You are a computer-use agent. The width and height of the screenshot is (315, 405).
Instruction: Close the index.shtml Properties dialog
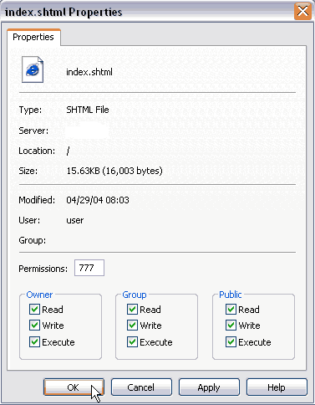click(x=302, y=12)
